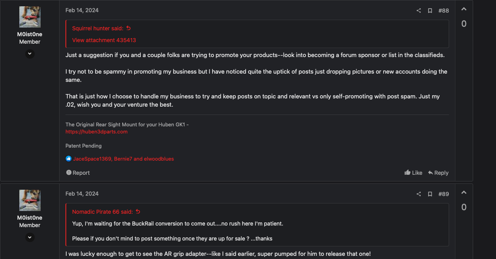Click the blue like reaction icon

coord(69,159)
